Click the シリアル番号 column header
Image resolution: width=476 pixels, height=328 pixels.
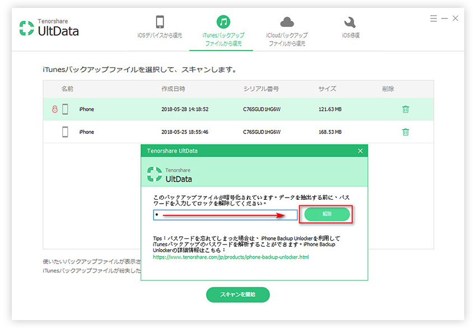[261, 89]
